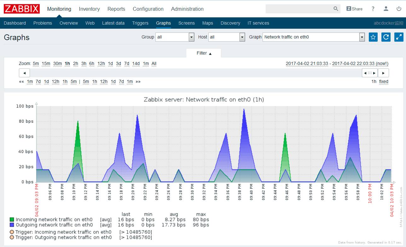Click the search magnifier icon
Screen dimensions: 406x247
pyautogui.click(x=336, y=9)
